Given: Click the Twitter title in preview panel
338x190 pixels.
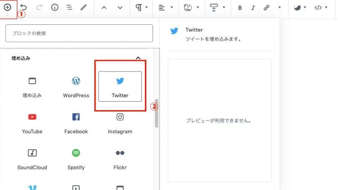Looking at the screenshot, I should point(194,30).
